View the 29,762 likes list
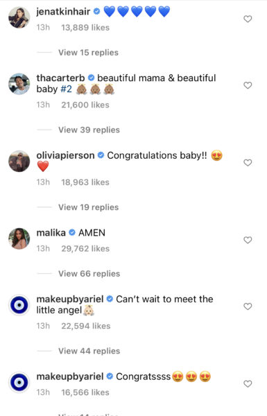The width and height of the screenshot is (267, 416). click(85, 249)
